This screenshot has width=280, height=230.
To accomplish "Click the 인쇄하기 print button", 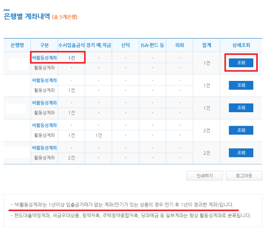I will pos(205,176).
